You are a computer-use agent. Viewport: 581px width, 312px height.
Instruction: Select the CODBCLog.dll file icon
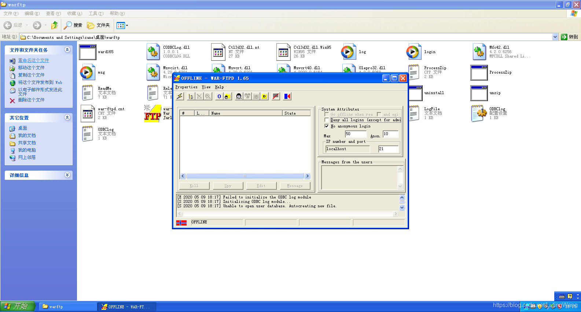coord(153,52)
